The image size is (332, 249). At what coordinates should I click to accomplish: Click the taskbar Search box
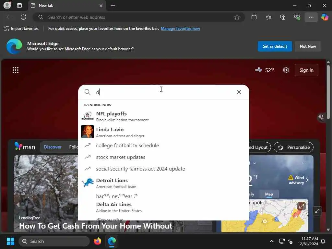pyautogui.click(x=54, y=241)
